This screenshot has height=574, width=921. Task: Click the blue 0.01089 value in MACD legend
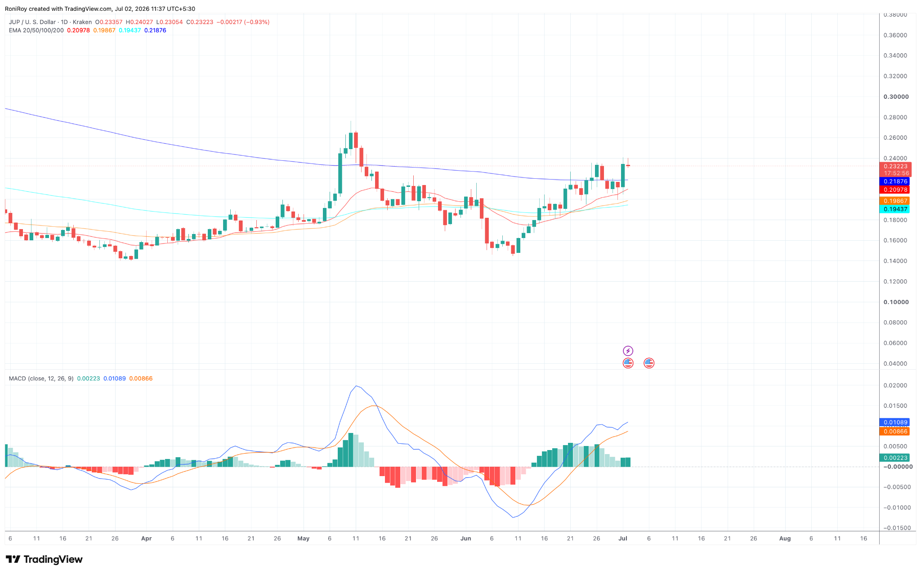[115, 379]
